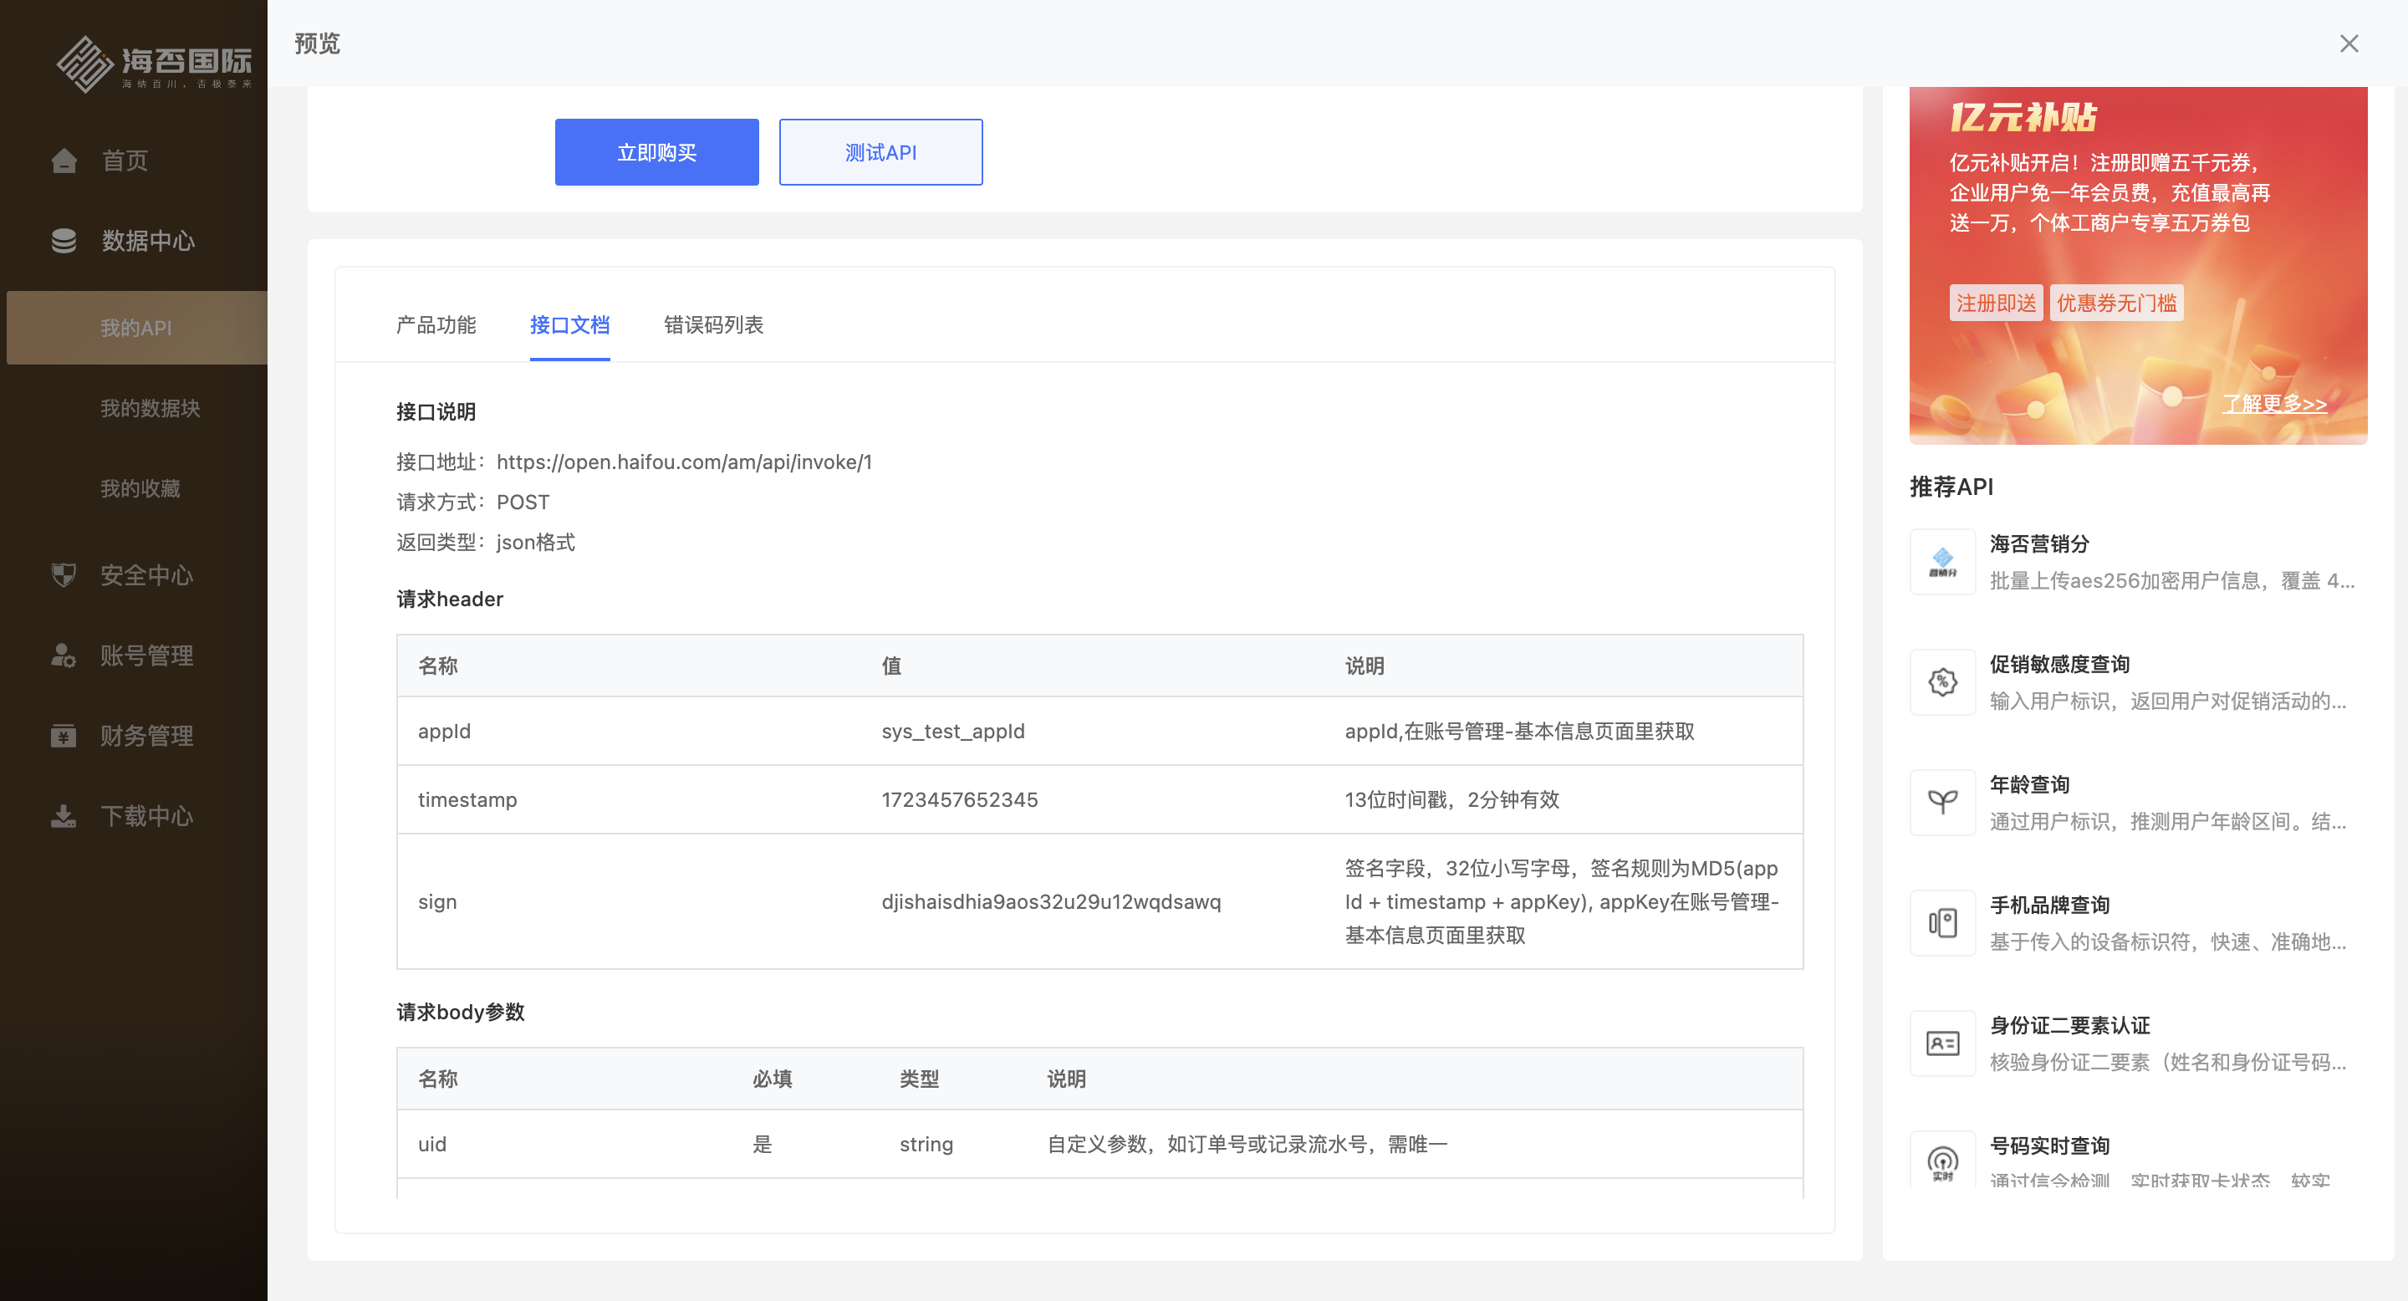Click the 测试API button

pyautogui.click(x=880, y=152)
